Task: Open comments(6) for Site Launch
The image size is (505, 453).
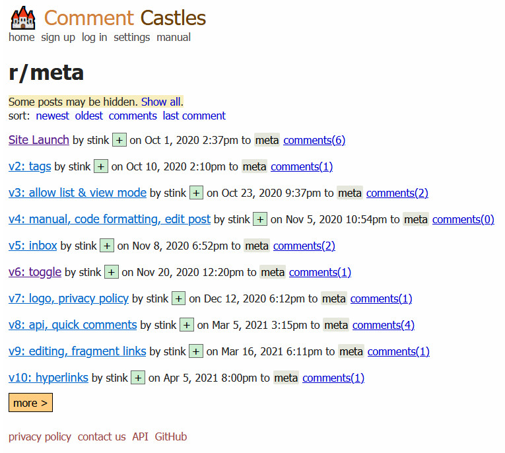Action: 314,140
